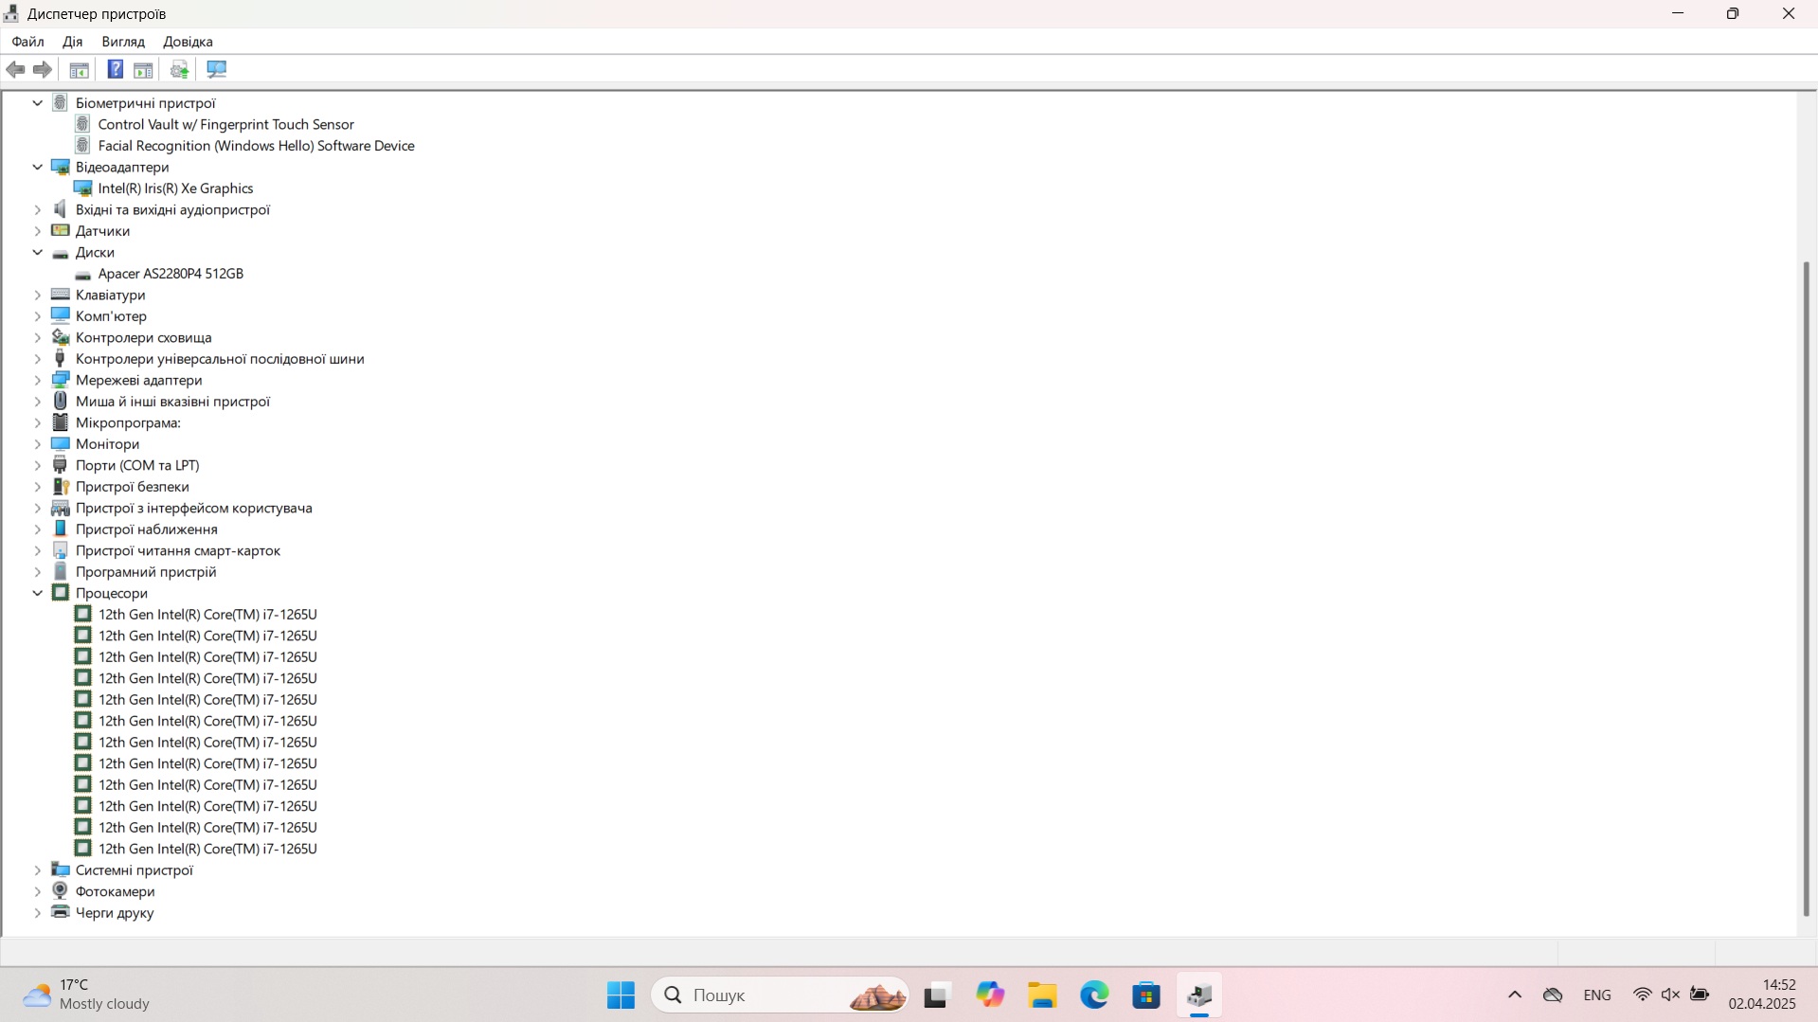Select Пристрої наближення label
The height and width of the screenshot is (1022, 1818).
pyautogui.click(x=147, y=529)
